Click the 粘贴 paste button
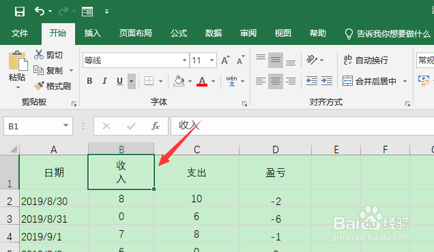434x252 pixels. tap(18, 66)
